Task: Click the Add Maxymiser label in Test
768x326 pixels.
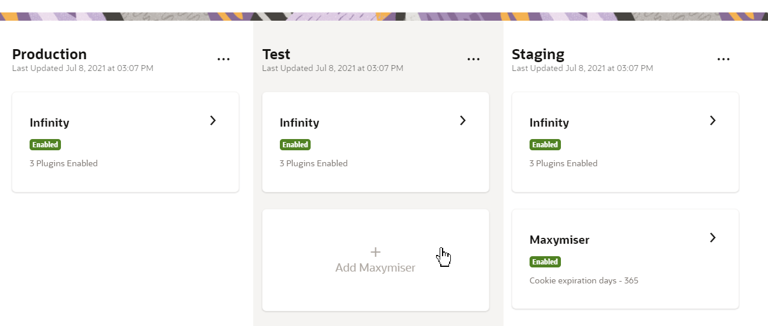Action: click(375, 268)
